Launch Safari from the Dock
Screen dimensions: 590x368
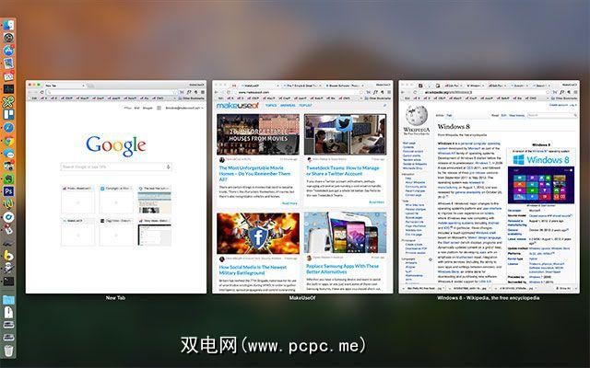coord(8,127)
